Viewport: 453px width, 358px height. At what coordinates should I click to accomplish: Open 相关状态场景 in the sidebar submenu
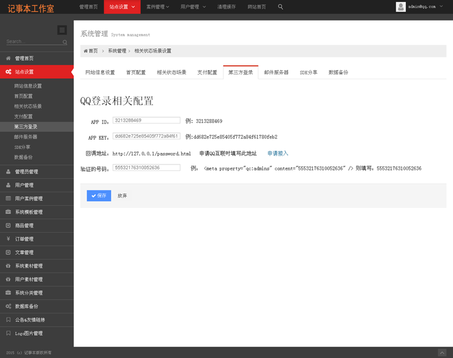[x=28, y=106]
